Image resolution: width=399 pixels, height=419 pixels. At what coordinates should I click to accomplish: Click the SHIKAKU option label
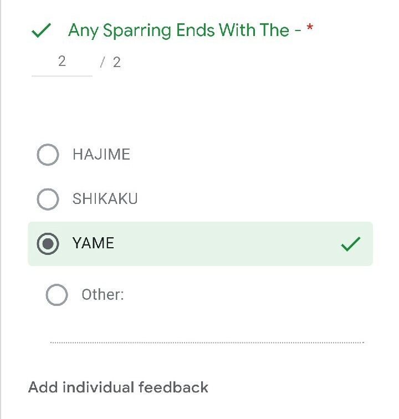(x=105, y=199)
